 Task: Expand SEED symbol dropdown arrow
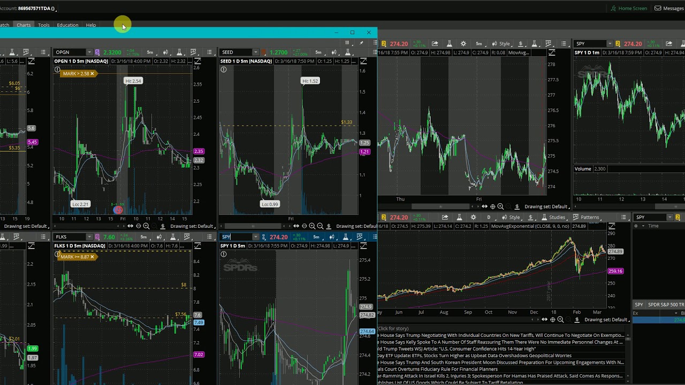(x=256, y=52)
